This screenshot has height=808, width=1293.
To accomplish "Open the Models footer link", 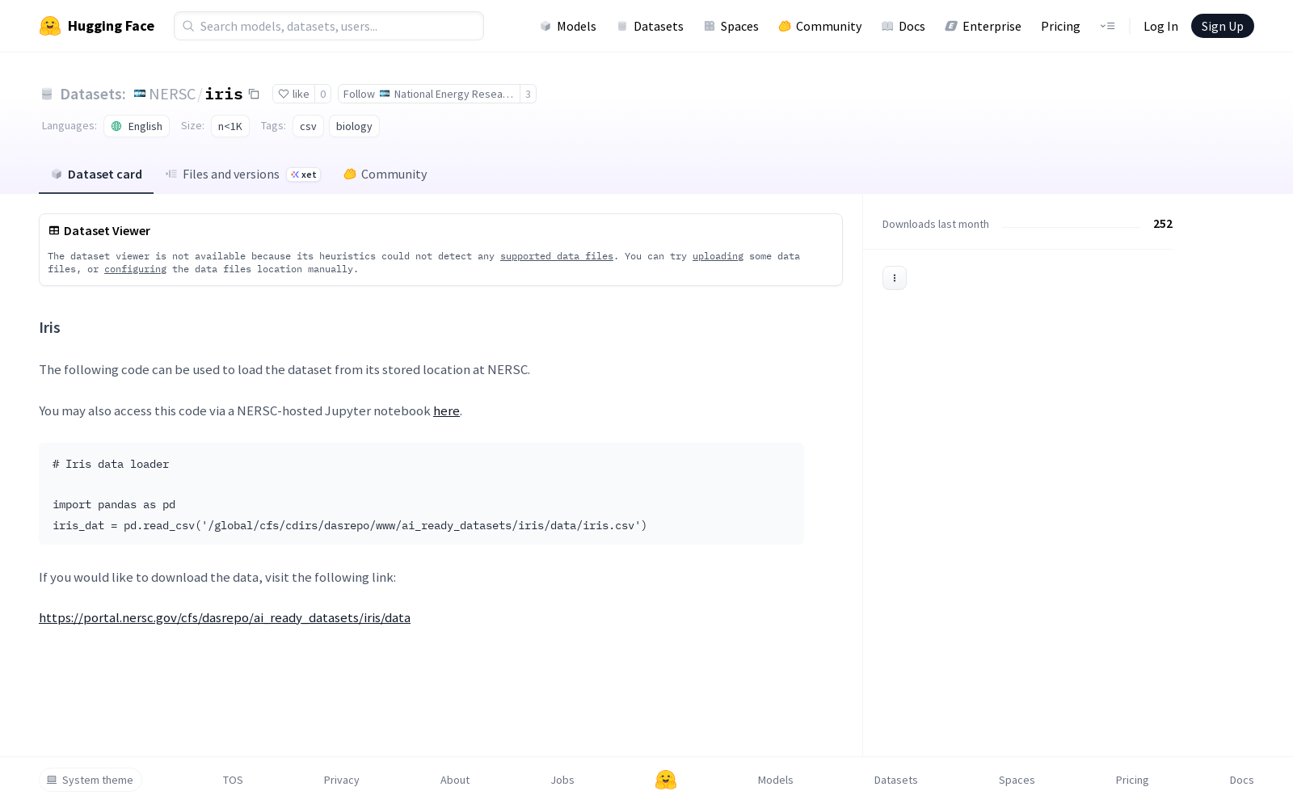I will click(x=775, y=780).
